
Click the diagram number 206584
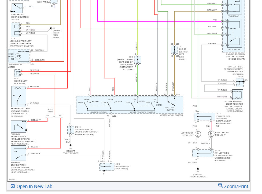pos(12,180)
